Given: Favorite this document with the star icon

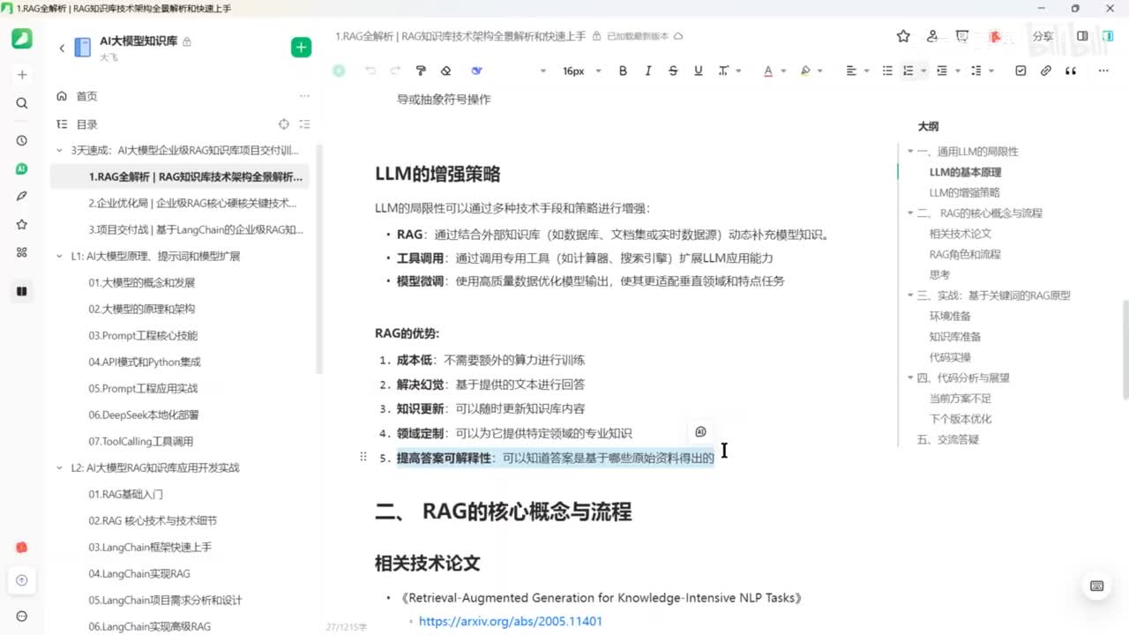Looking at the screenshot, I should pyautogui.click(x=903, y=36).
